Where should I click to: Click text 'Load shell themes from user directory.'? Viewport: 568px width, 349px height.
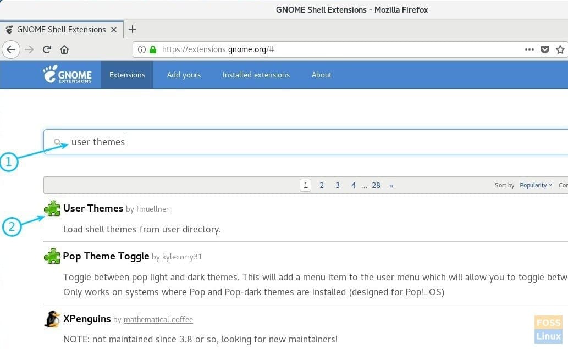[x=142, y=230]
